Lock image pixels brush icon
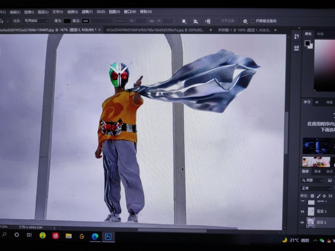Image resolution: width=335 pixels, height=251 pixels. pyautogui.click(x=318, y=196)
